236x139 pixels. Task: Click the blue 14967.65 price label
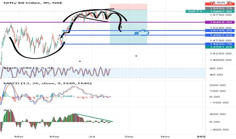pos(220,35)
